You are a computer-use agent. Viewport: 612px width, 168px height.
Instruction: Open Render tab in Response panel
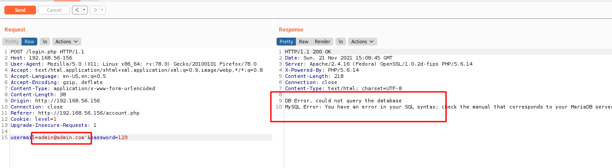coord(322,42)
